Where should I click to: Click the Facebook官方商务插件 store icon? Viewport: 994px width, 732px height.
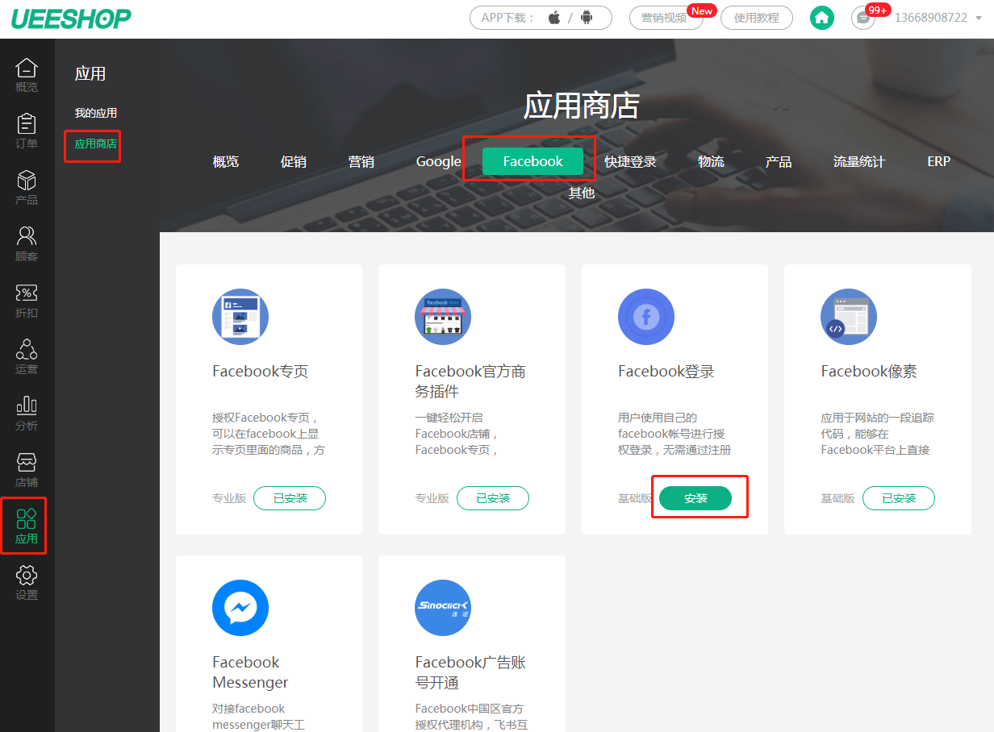(x=443, y=317)
